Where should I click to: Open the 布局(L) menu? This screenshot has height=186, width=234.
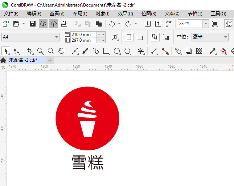click(80, 14)
